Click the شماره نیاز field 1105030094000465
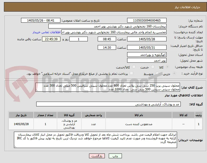Screen dimensions: 207x163 147,20
